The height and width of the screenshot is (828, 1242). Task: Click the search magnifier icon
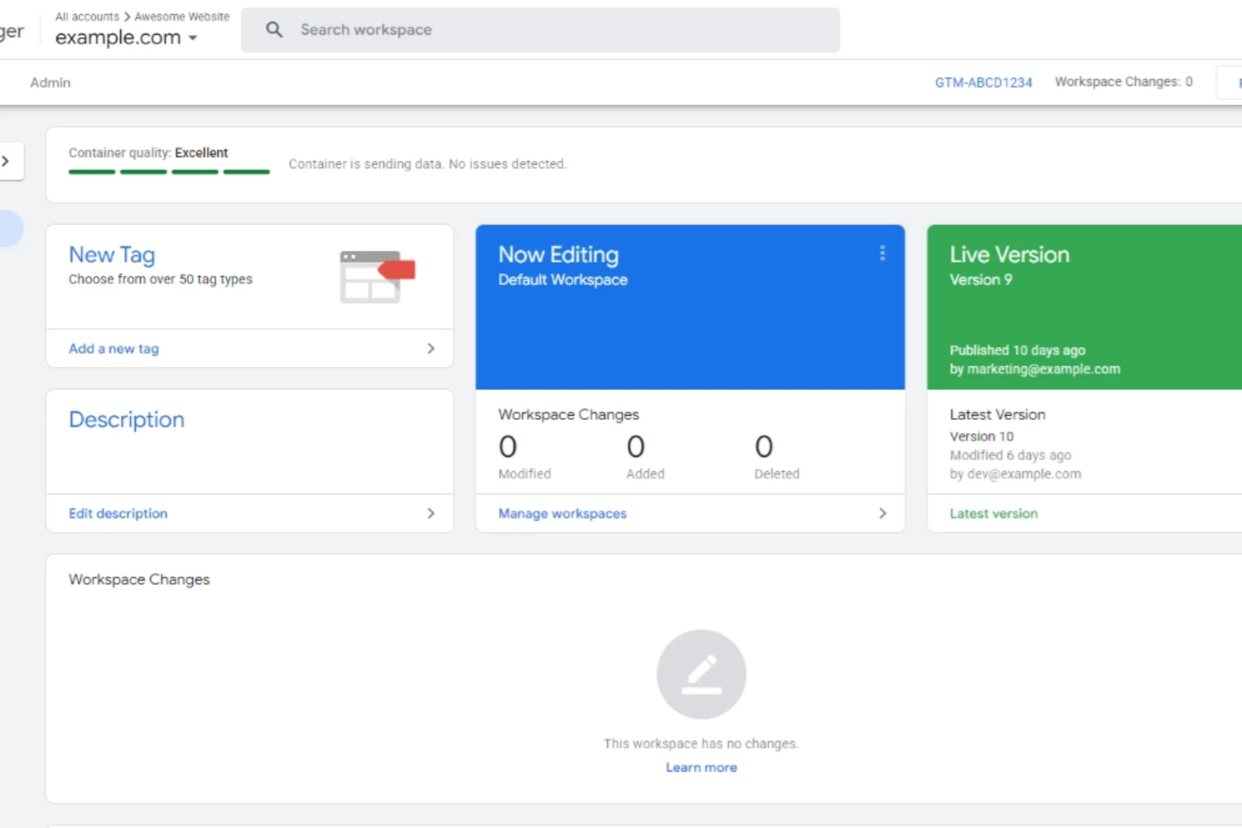274,30
